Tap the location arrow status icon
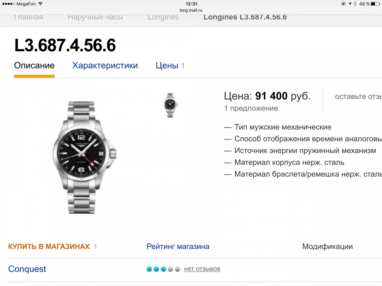 pos(350,4)
